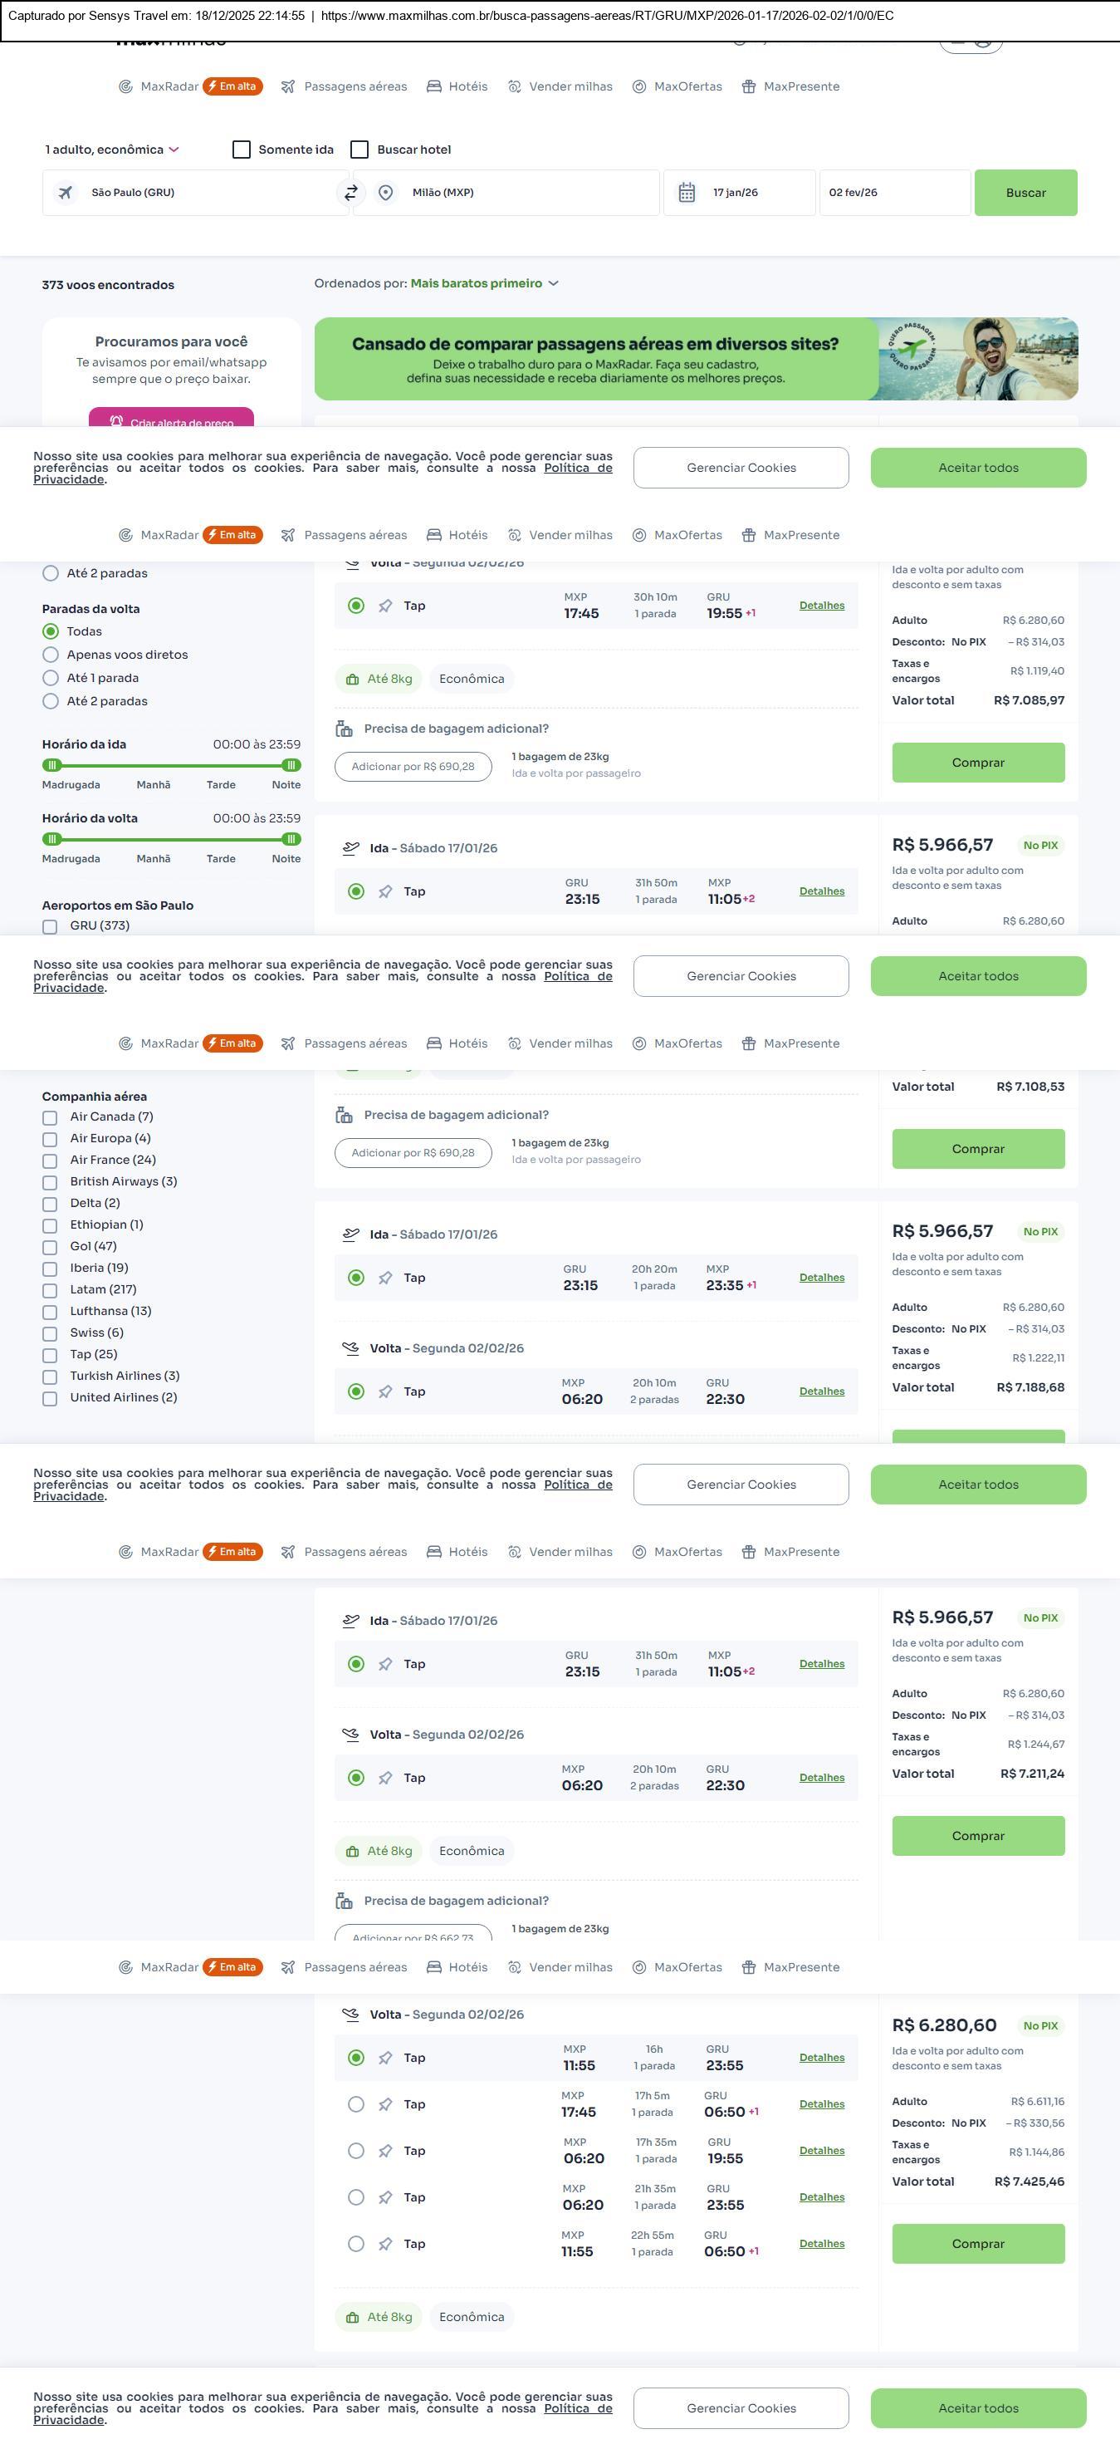Filter by Lufthansa (13) airline checkbox

(x=51, y=1312)
